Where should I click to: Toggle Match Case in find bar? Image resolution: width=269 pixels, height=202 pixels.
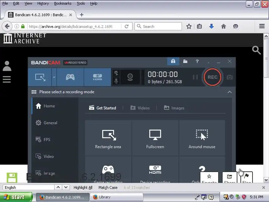click(x=108, y=188)
